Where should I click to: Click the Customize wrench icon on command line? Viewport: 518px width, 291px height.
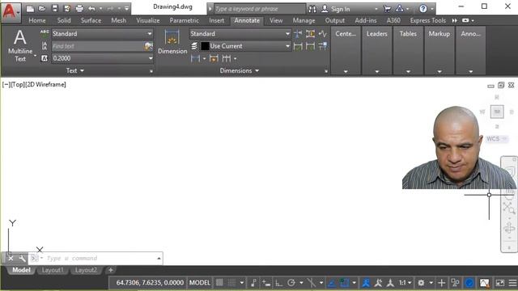pyautogui.click(x=22, y=259)
